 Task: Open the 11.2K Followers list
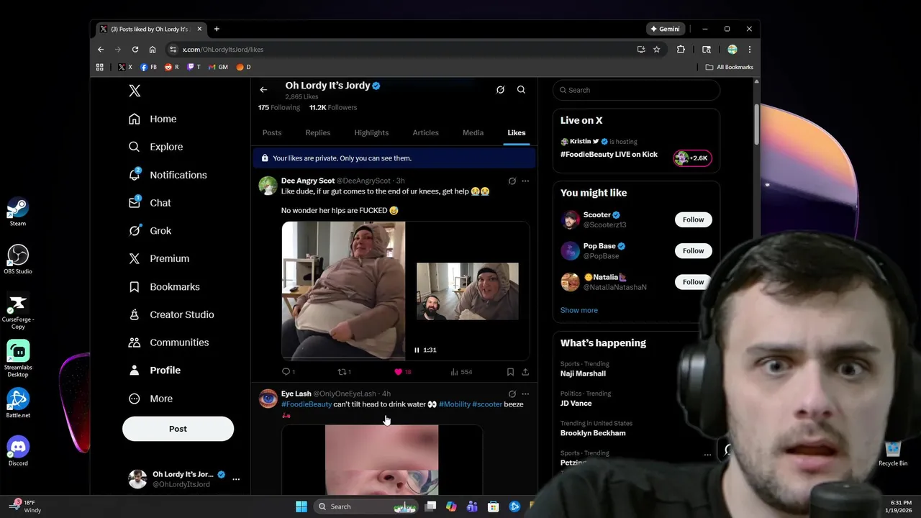[333, 107]
